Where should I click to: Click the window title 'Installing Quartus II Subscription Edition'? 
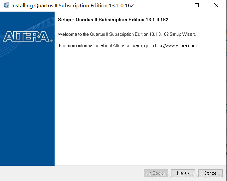(x=72, y=6)
